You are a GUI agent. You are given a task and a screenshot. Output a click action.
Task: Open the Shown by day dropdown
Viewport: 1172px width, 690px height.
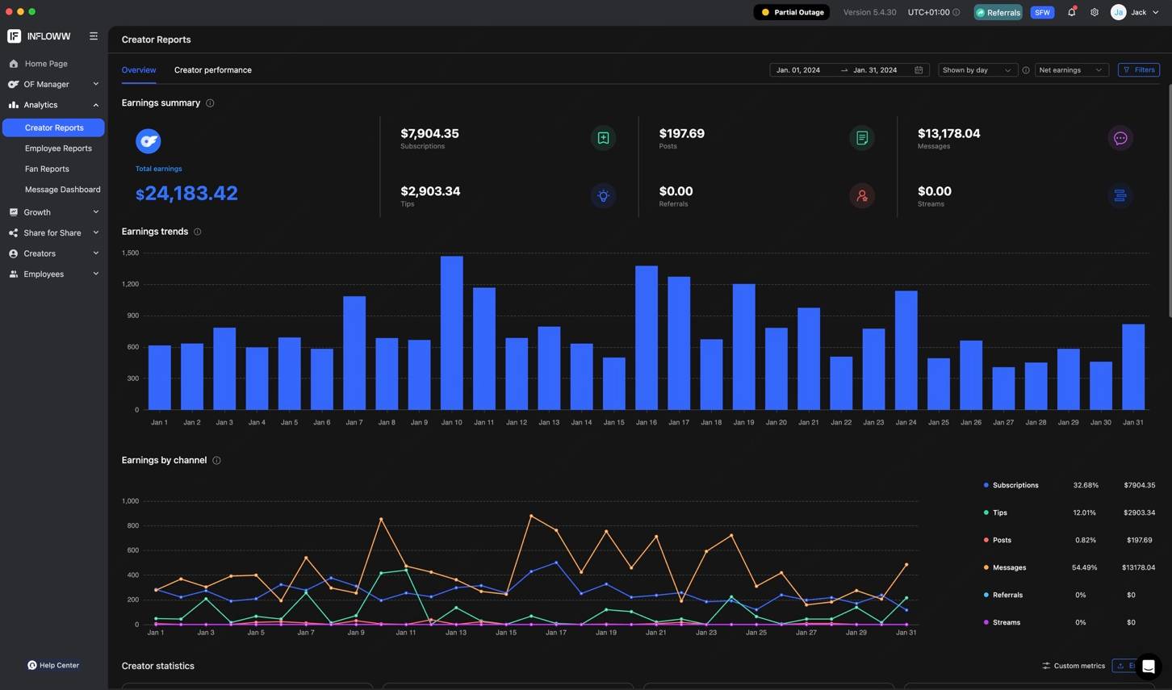click(x=977, y=70)
